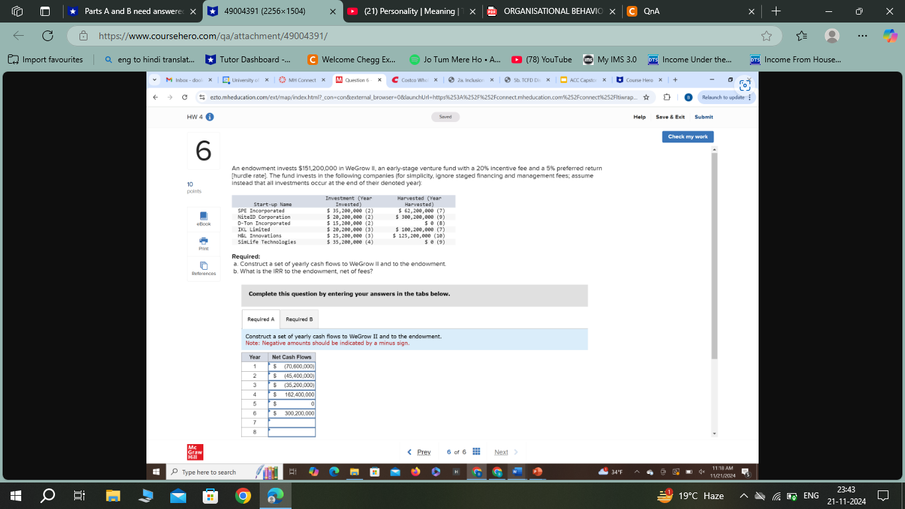Screen dimensions: 905x509
Task: Open Edge settings and more menu
Action: (863, 35)
